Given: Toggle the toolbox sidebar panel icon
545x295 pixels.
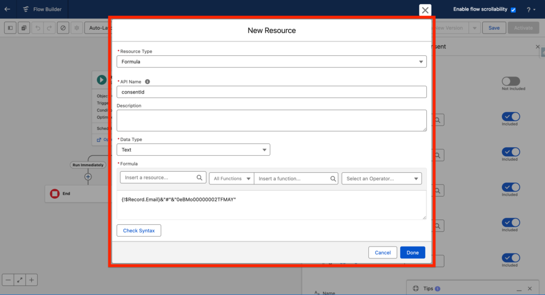Looking at the screenshot, I should click(10, 28).
